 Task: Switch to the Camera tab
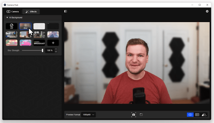pyautogui.click(x=13, y=12)
